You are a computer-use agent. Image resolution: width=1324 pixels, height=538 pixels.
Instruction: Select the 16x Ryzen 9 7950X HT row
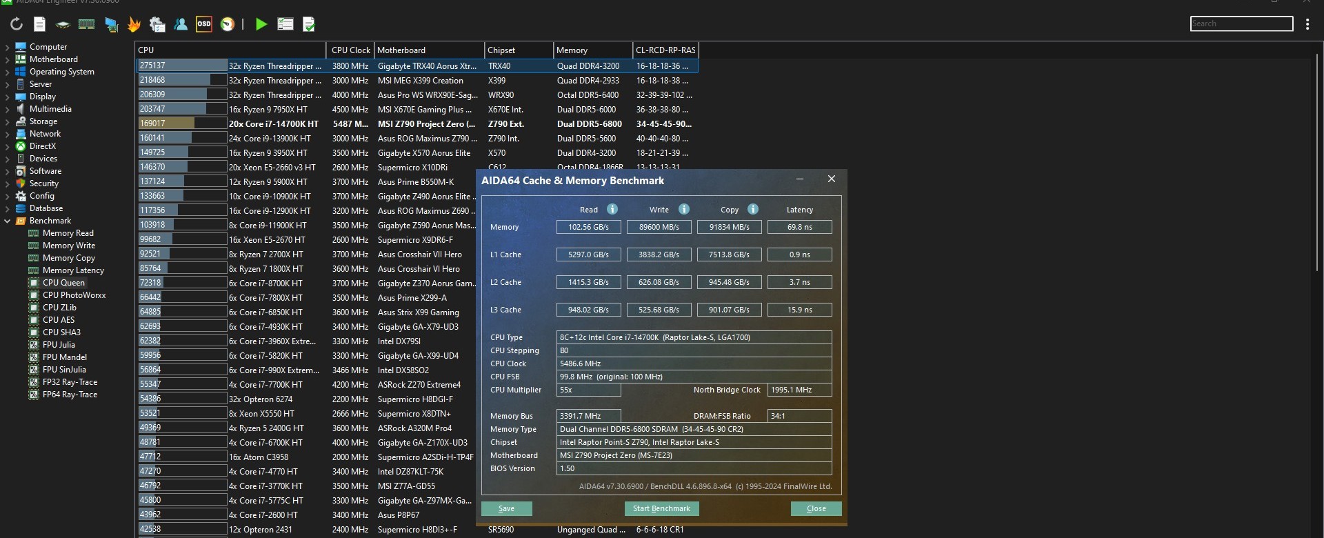tap(417, 110)
